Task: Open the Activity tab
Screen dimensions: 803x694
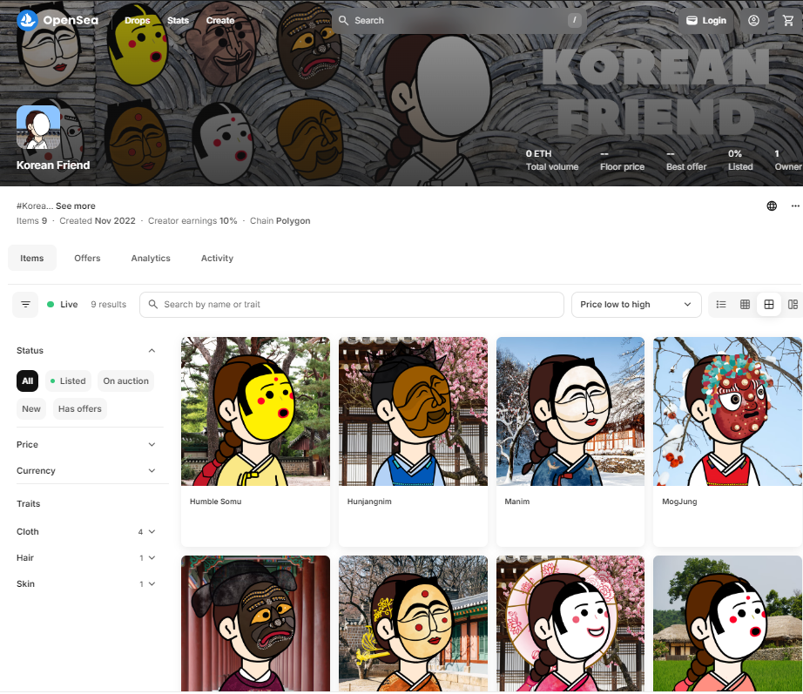Action: pos(217,259)
